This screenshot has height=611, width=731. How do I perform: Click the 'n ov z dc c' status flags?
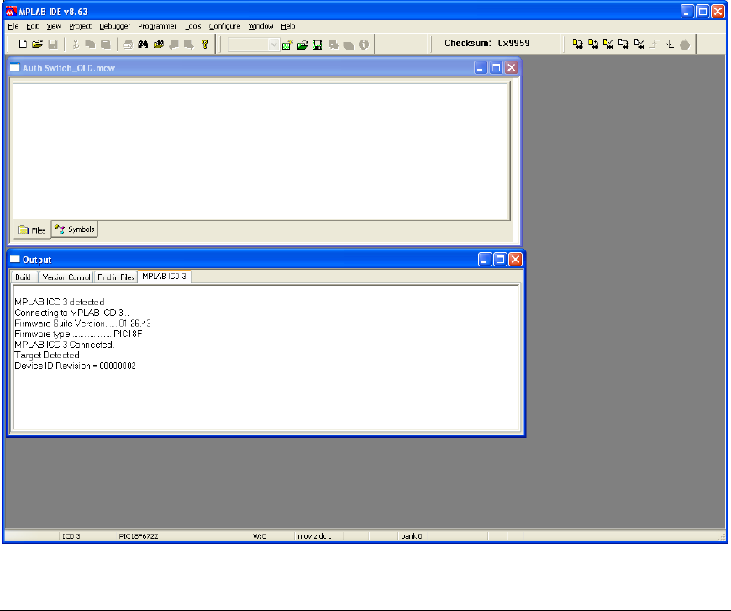point(315,536)
